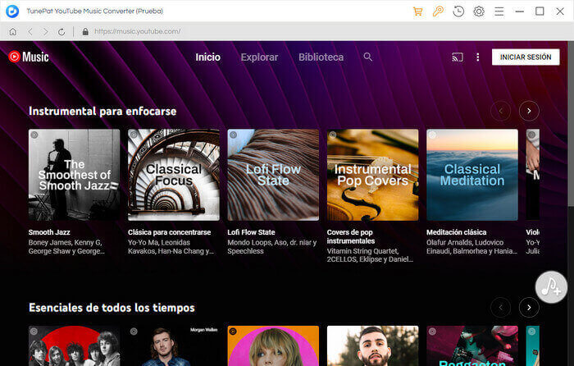Screen dimensions: 574x366
Task: Click the radio badge on Smooth Jazz cover
Action: [x=34, y=135]
